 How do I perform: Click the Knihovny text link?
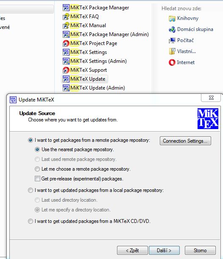188,18
